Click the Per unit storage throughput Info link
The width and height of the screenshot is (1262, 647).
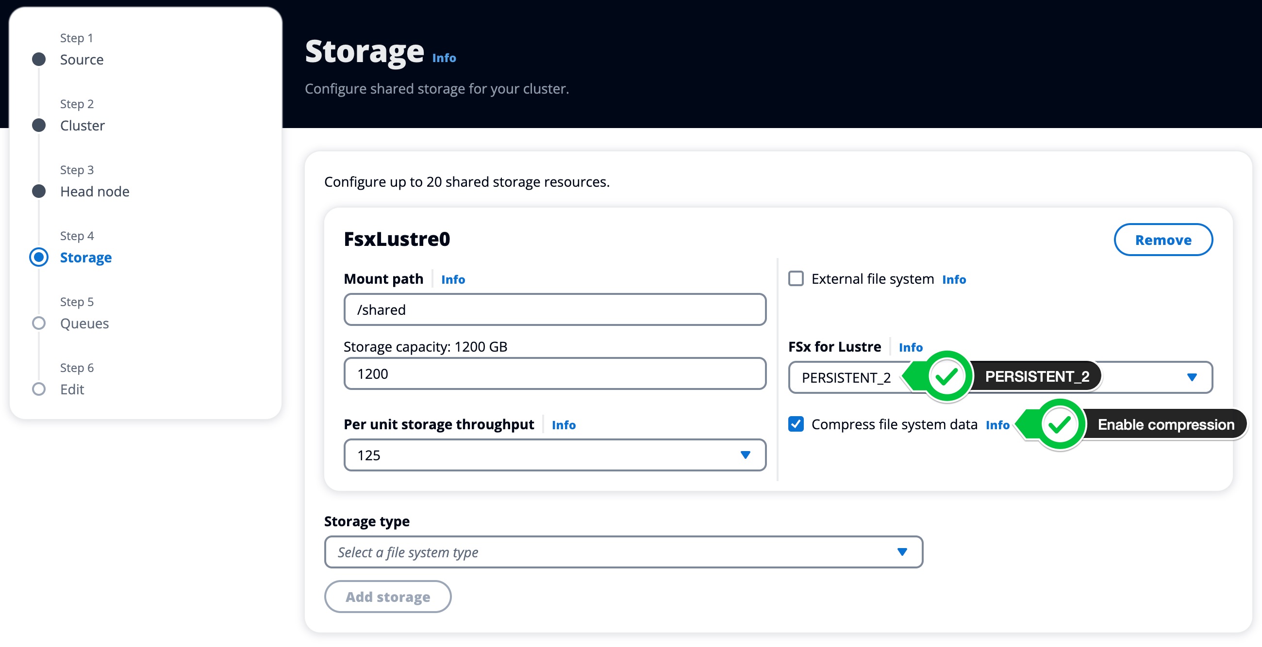pos(564,424)
